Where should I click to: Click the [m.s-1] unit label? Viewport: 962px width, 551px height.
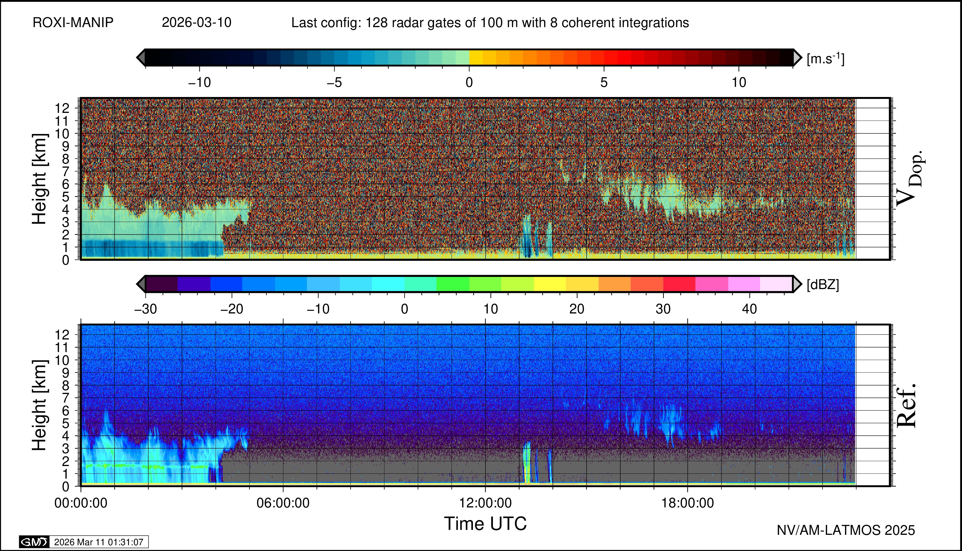tap(825, 59)
